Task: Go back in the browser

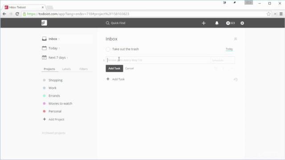Action: pos(4,14)
